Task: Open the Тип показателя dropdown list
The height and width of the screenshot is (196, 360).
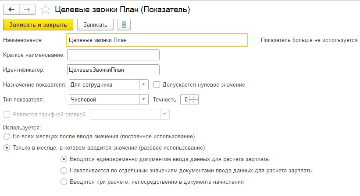Action: [144, 99]
